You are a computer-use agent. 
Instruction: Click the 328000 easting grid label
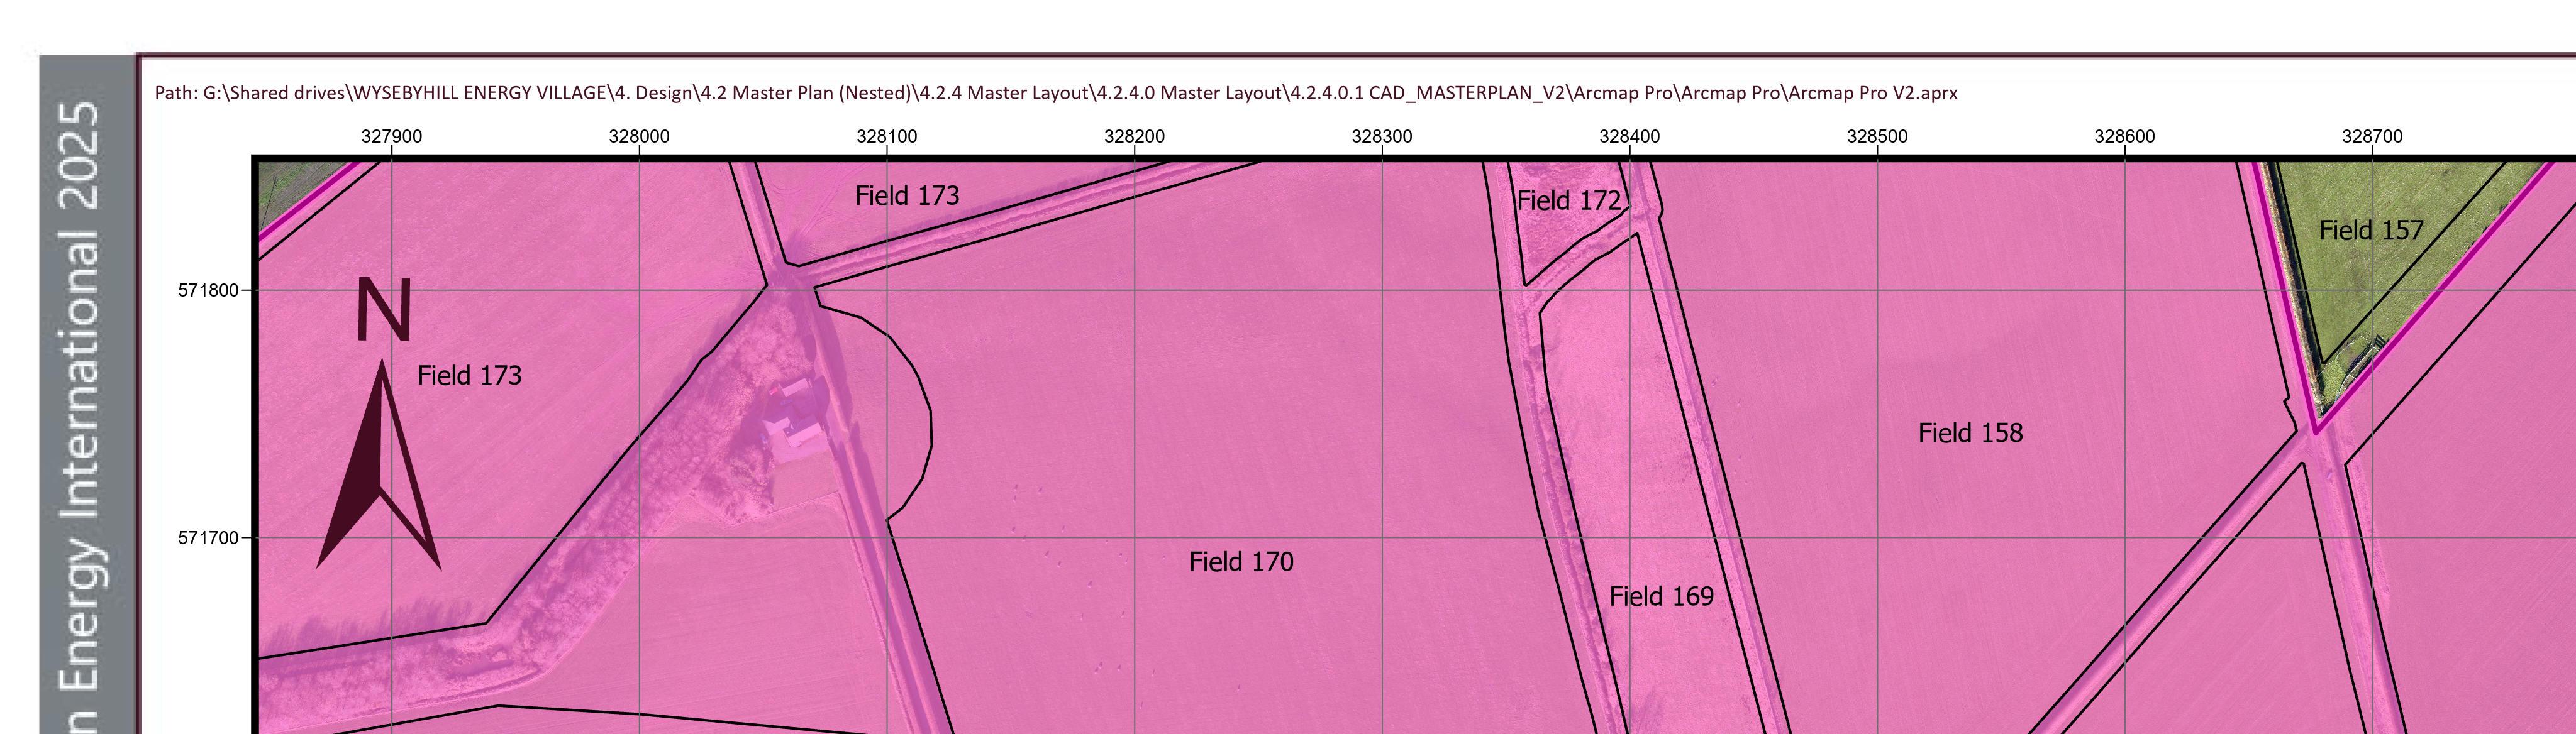[639, 137]
